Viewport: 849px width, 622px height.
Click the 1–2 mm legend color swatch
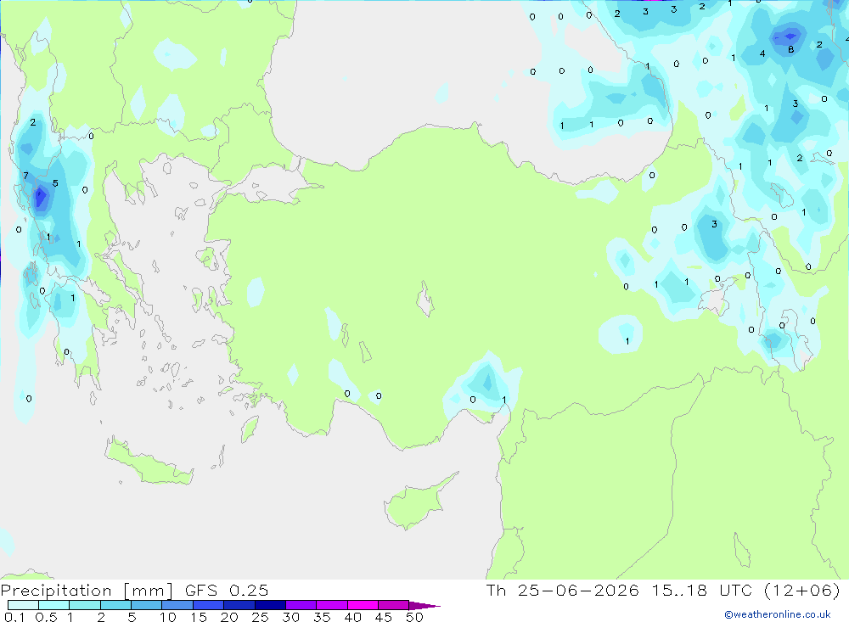(85, 605)
